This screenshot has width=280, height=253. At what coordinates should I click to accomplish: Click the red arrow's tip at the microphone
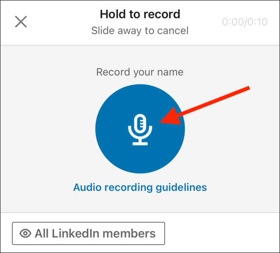161,122
